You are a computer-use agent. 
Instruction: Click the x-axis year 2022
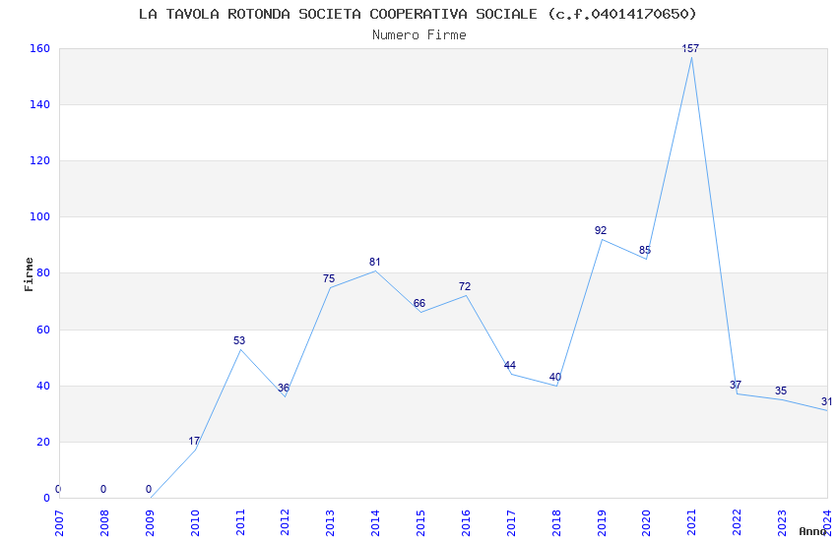(738, 523)
